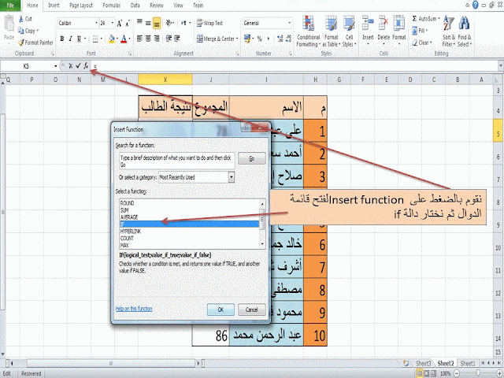
Task: Click the Orientation text angle icon
Action: point(169,23)
